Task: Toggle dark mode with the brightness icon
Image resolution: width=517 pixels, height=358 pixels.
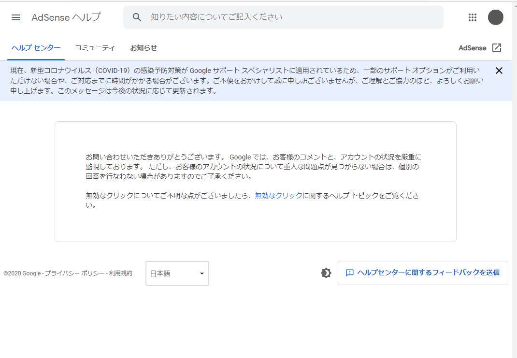Action: 326,273
